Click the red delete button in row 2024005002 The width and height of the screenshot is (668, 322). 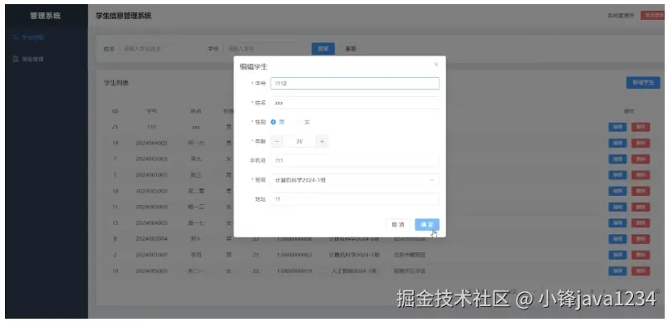point(641,191)
